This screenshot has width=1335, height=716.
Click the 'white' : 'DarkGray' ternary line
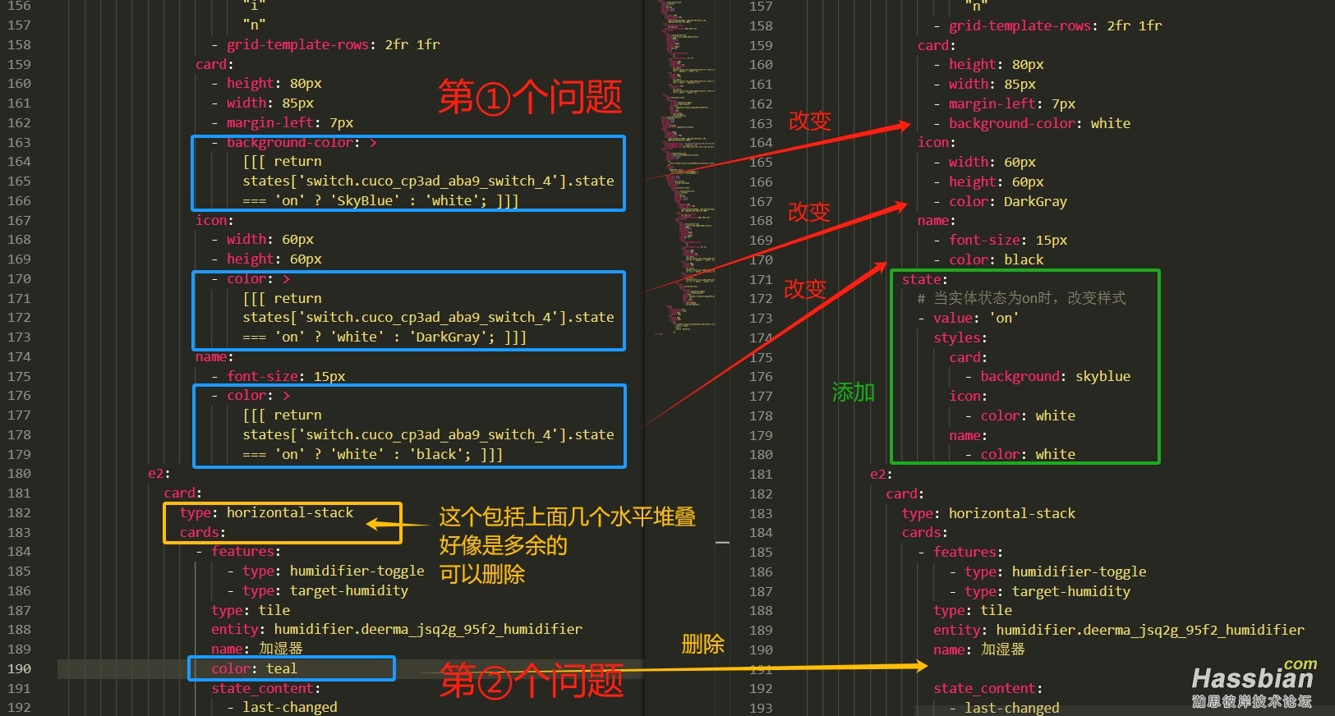[384, 337]
